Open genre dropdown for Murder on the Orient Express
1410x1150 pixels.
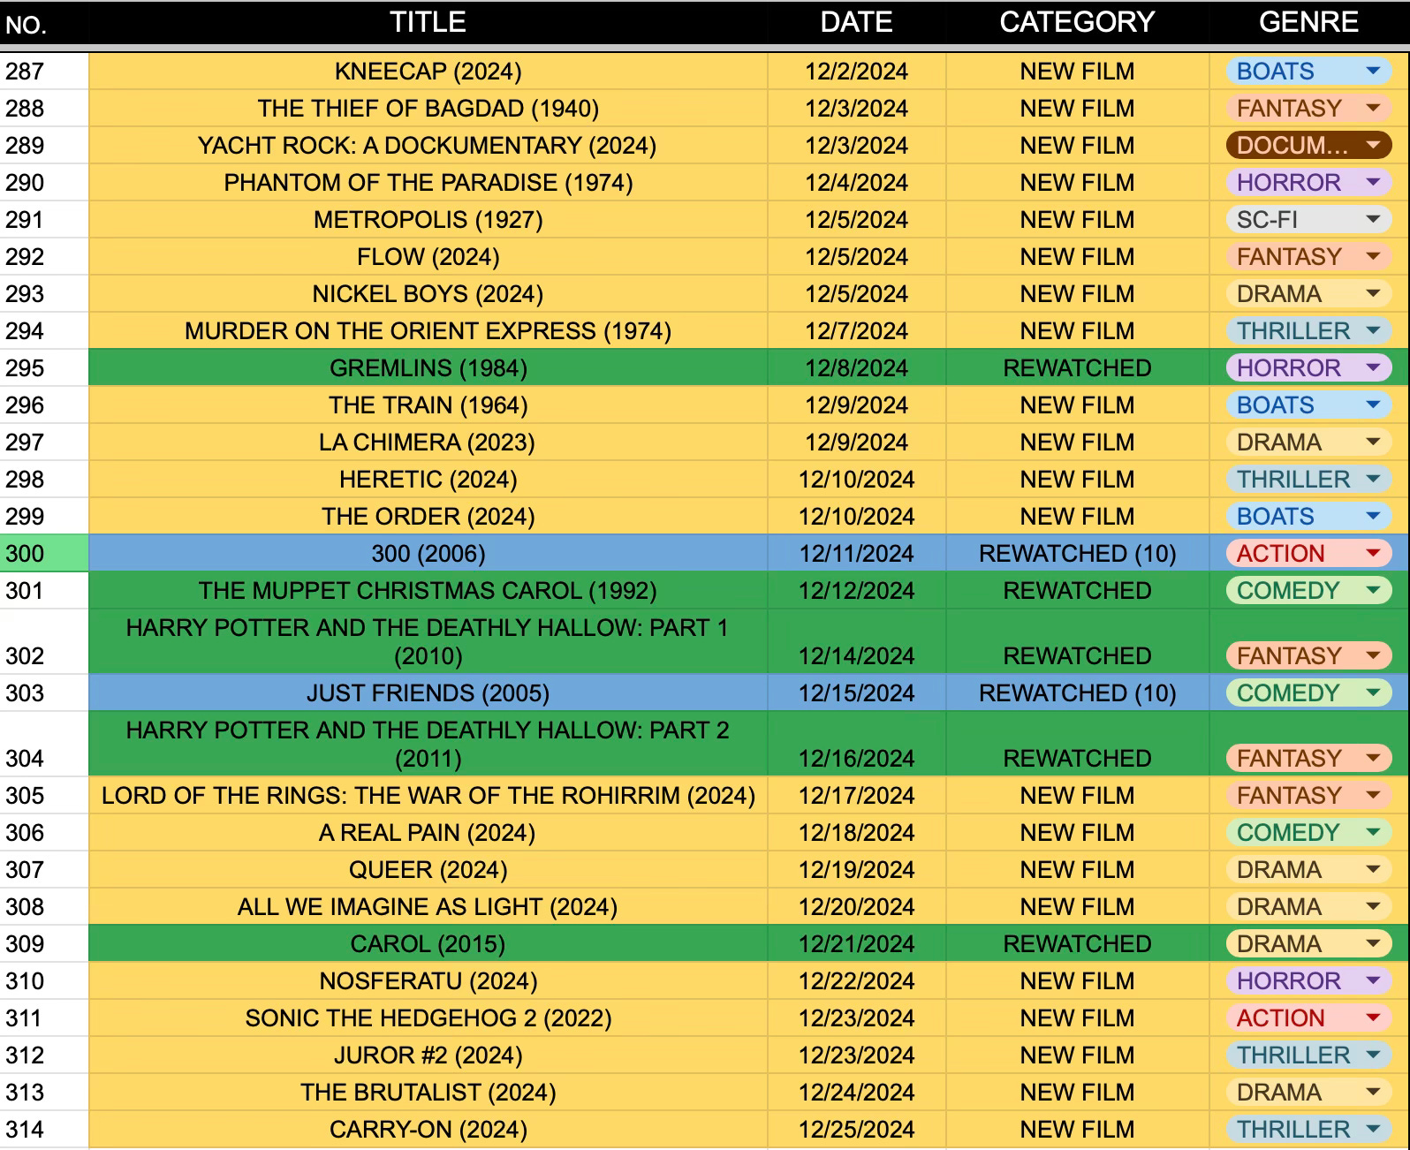[1308, 331]
